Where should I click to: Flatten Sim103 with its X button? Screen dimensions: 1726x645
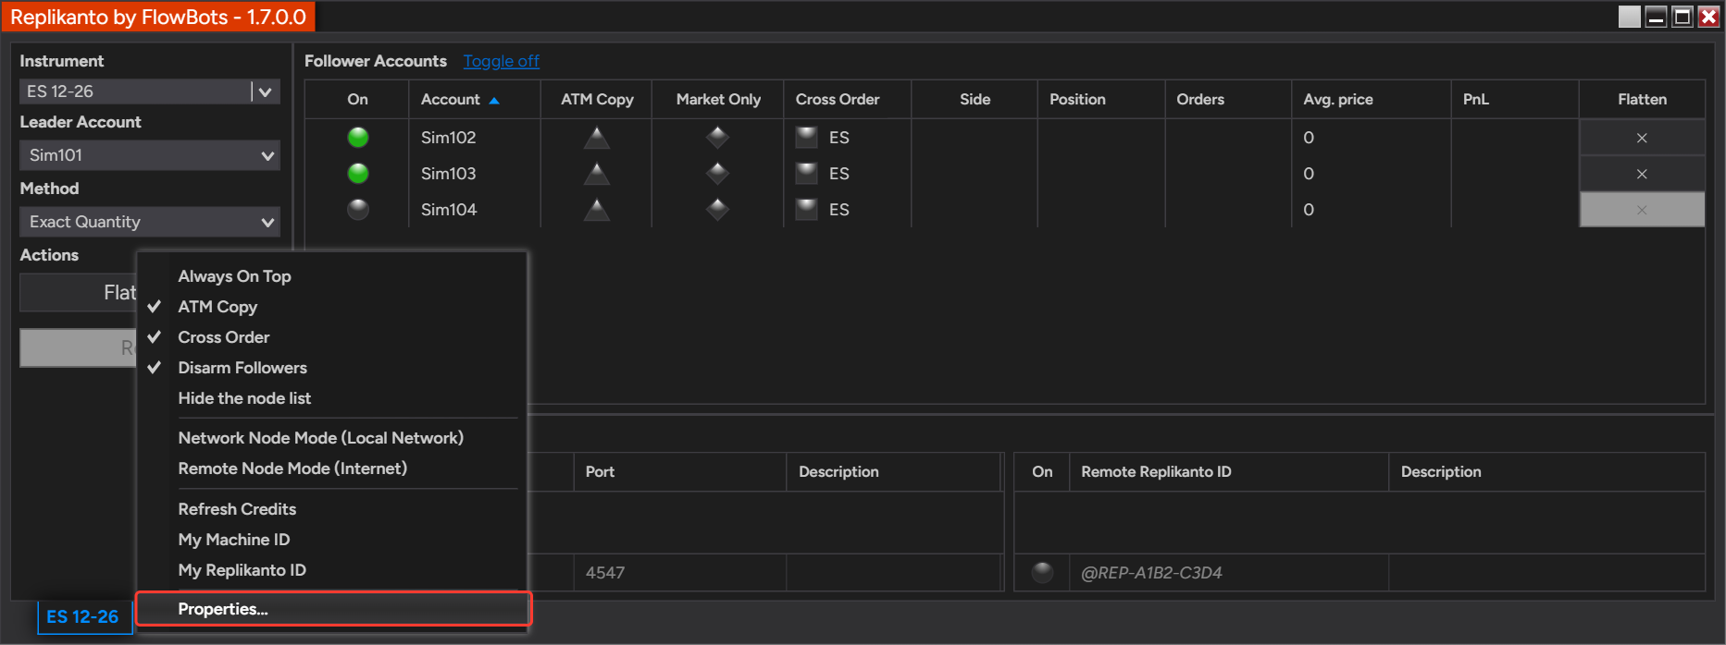point(1642,174)
